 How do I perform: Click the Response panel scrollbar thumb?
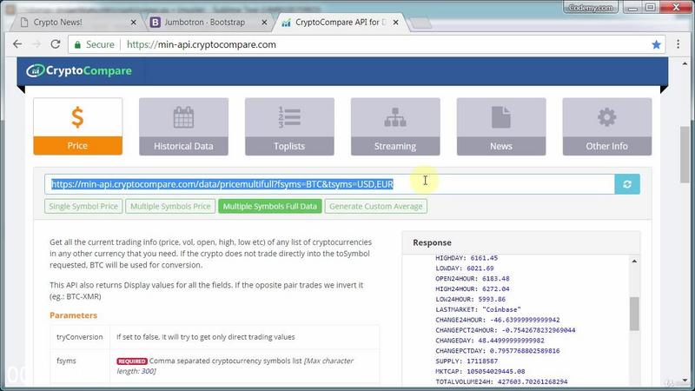(x=634, y=314)
